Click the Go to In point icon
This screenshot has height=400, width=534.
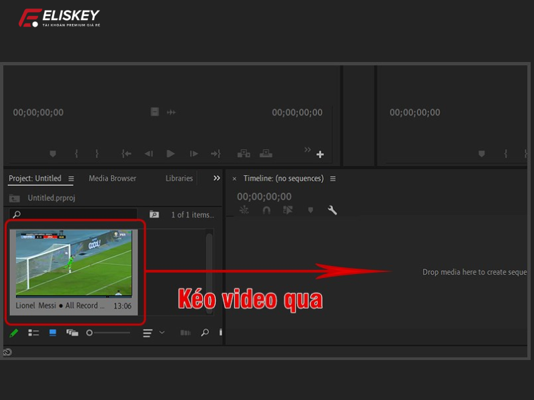tap(126, 154)
